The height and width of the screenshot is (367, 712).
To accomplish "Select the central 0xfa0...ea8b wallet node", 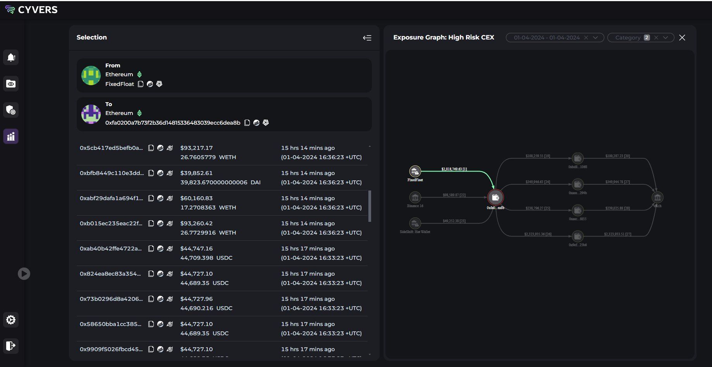I will [495, 197].
